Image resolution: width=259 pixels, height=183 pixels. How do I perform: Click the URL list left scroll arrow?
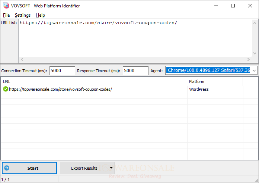[22, 59]
